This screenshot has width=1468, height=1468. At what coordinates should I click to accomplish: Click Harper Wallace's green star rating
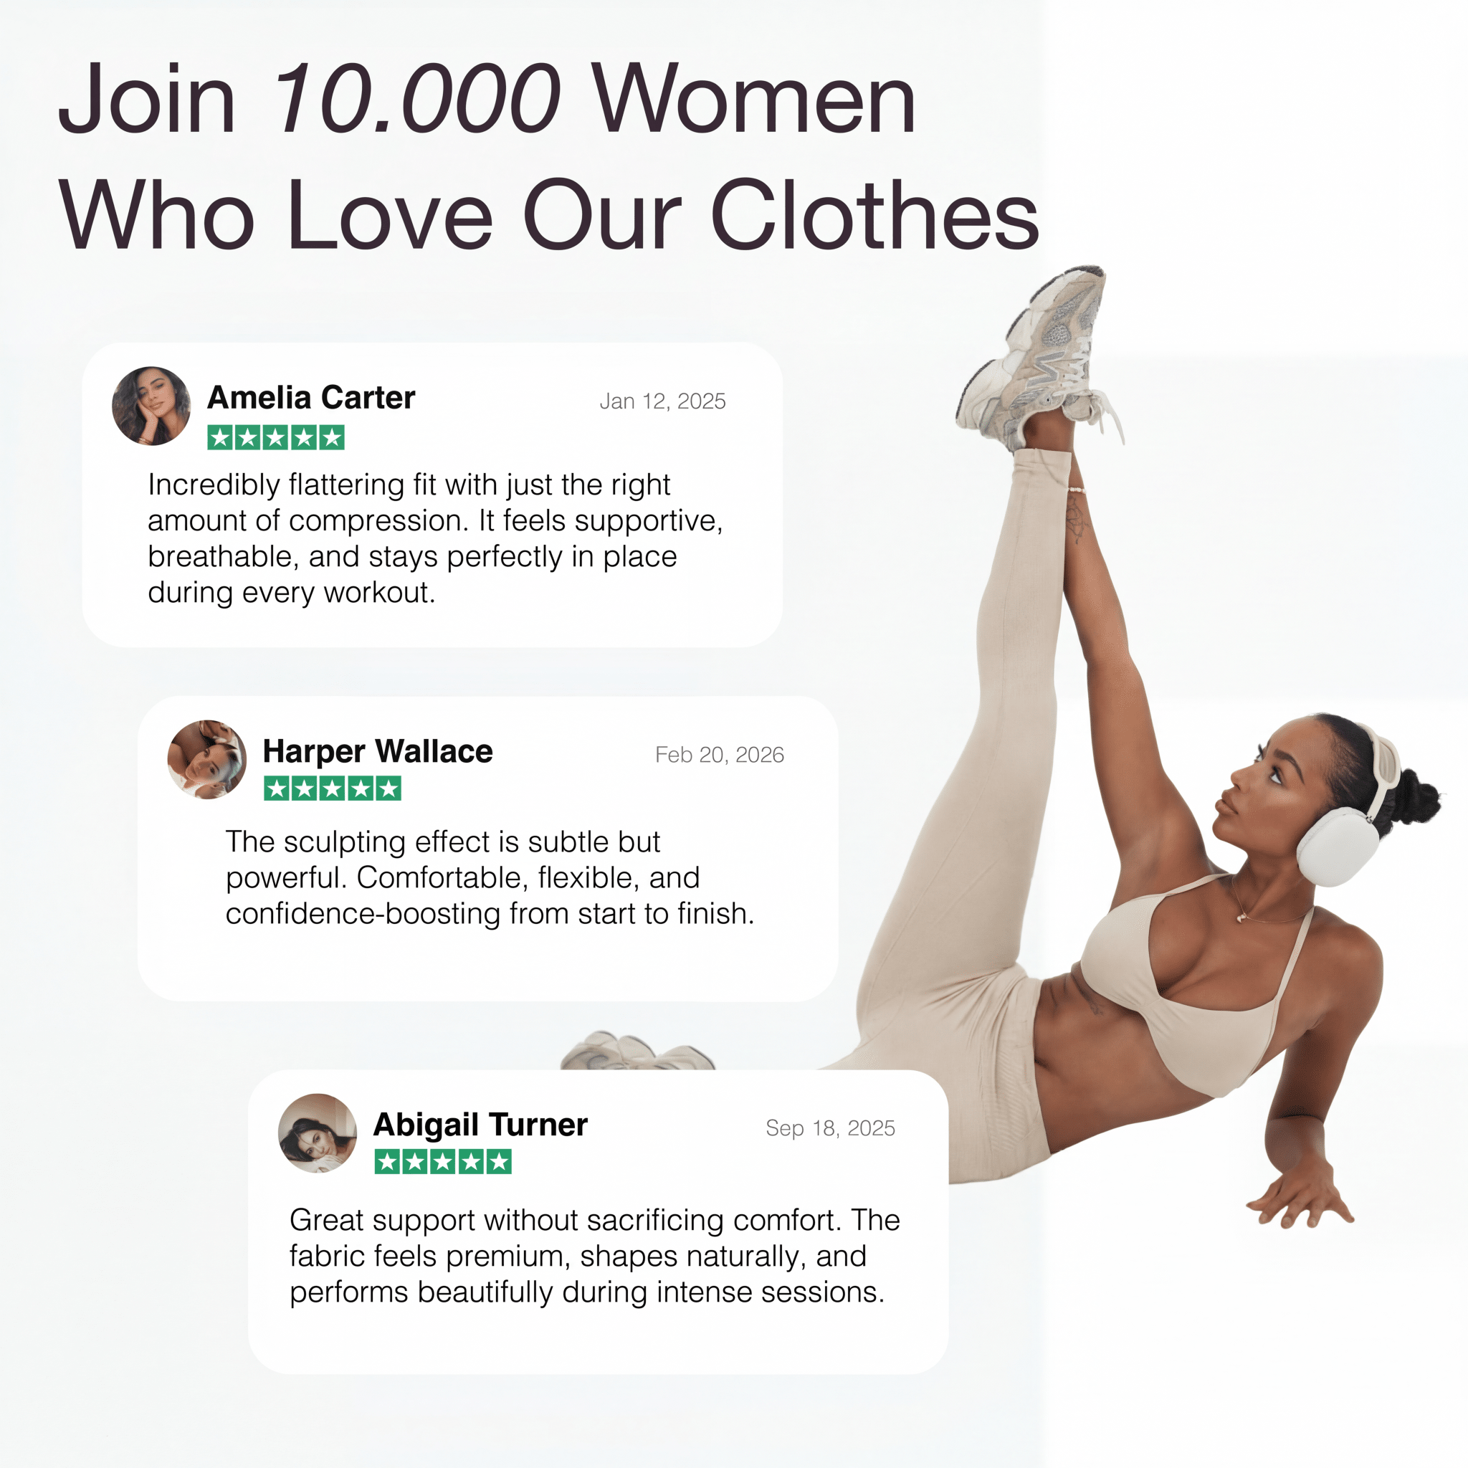pyautogui.click(x=332, y=788)
